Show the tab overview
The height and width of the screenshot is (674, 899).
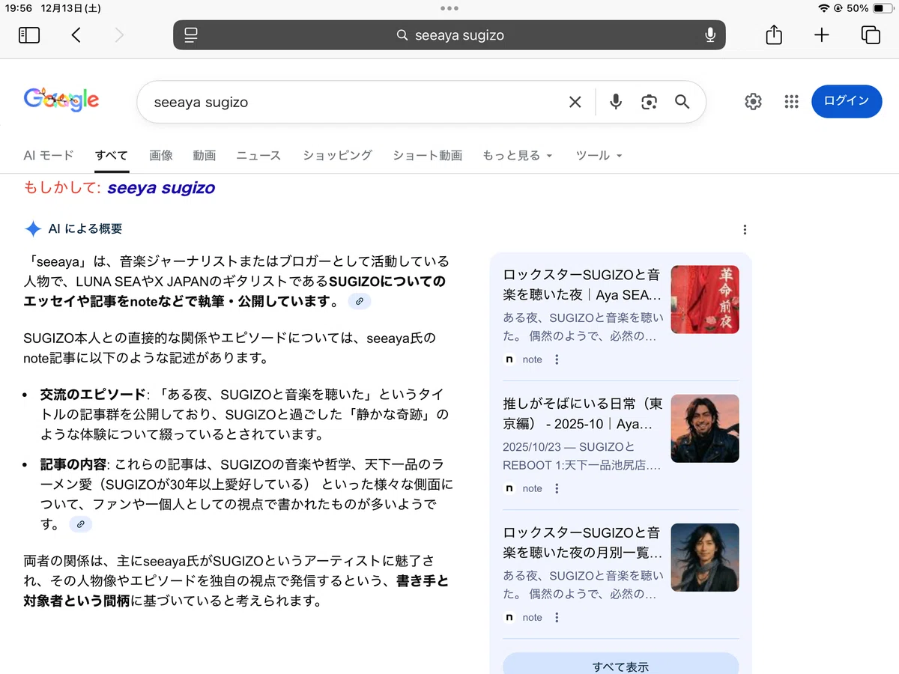pos(871,35)
